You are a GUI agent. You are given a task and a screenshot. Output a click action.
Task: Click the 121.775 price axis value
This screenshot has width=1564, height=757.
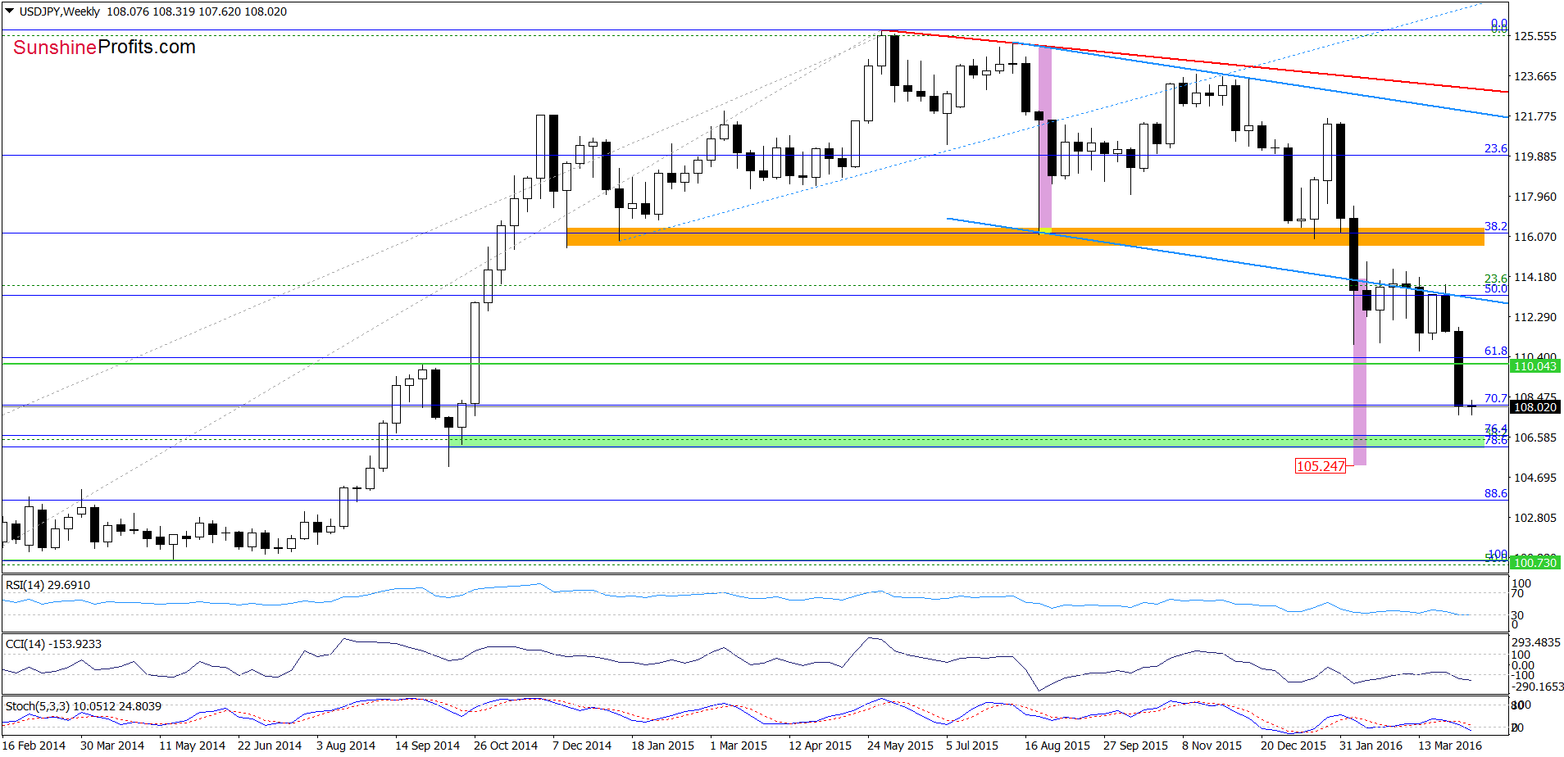pyautogui.click(x=1534, y=116)
